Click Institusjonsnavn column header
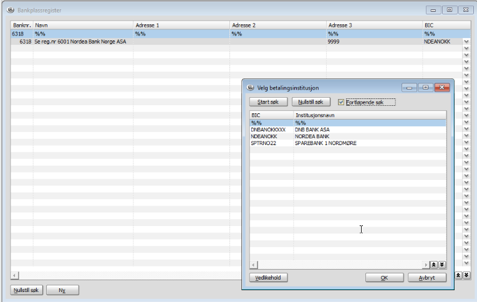Image resolution: width=477 pixels, height=302 pixels. (370, 115)
